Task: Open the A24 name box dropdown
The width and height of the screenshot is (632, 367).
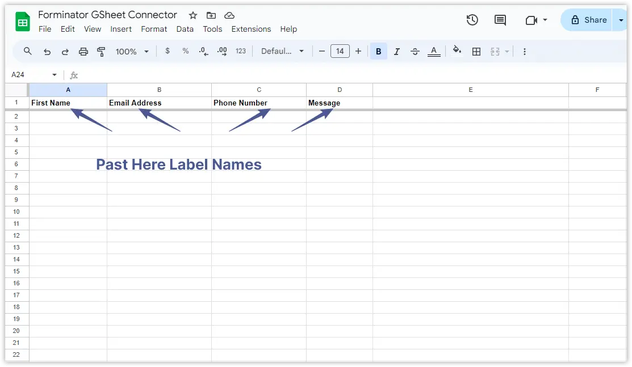Action: coord(55,75)
